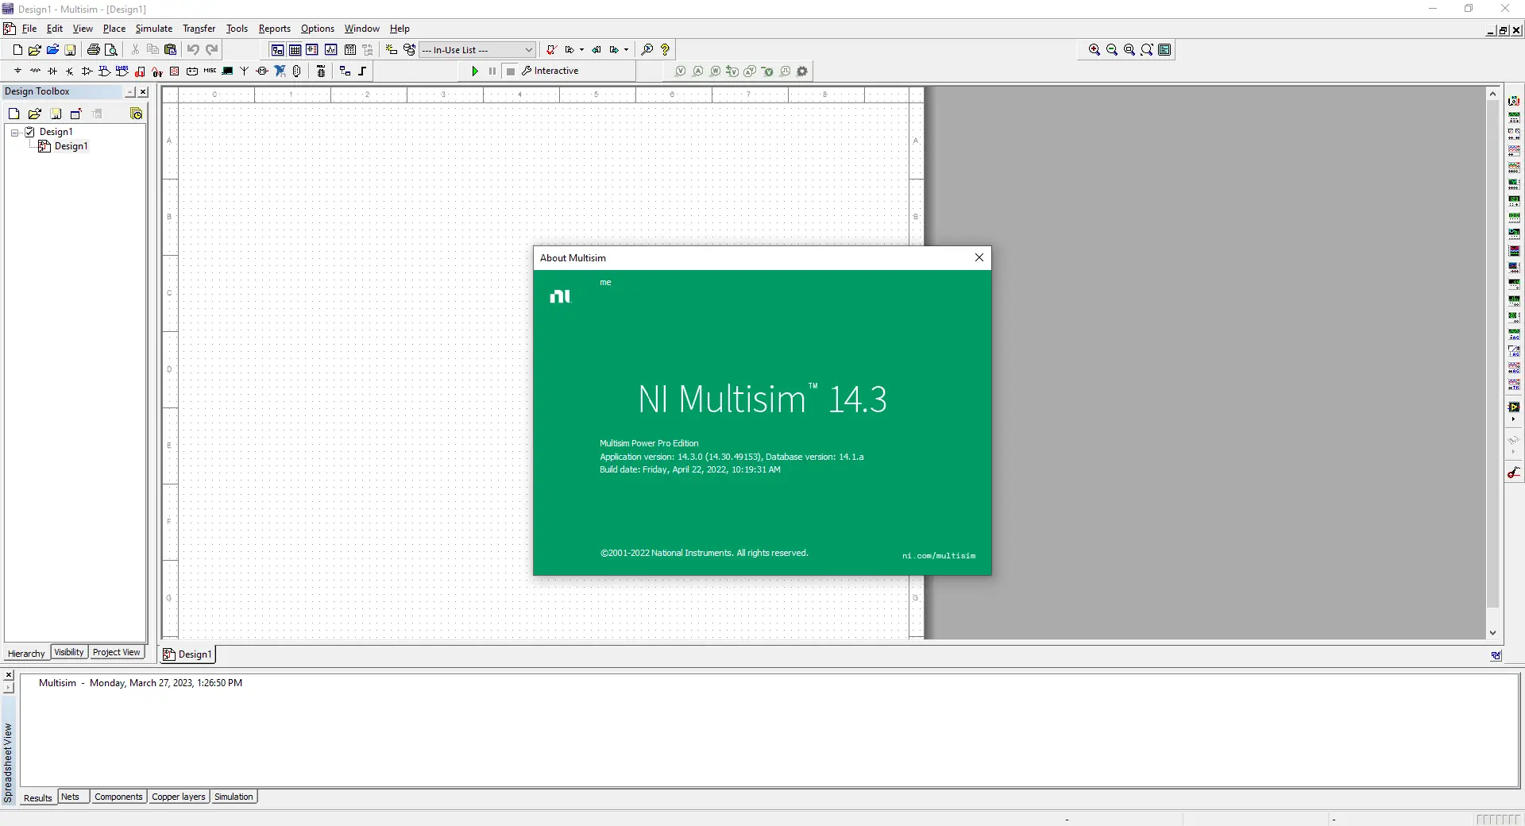Toggle the Design1 project checkbox in tree
Image resolution: width=1525 pixels, height=826 pixels.
pyautogui.click(x=30, y=132)
